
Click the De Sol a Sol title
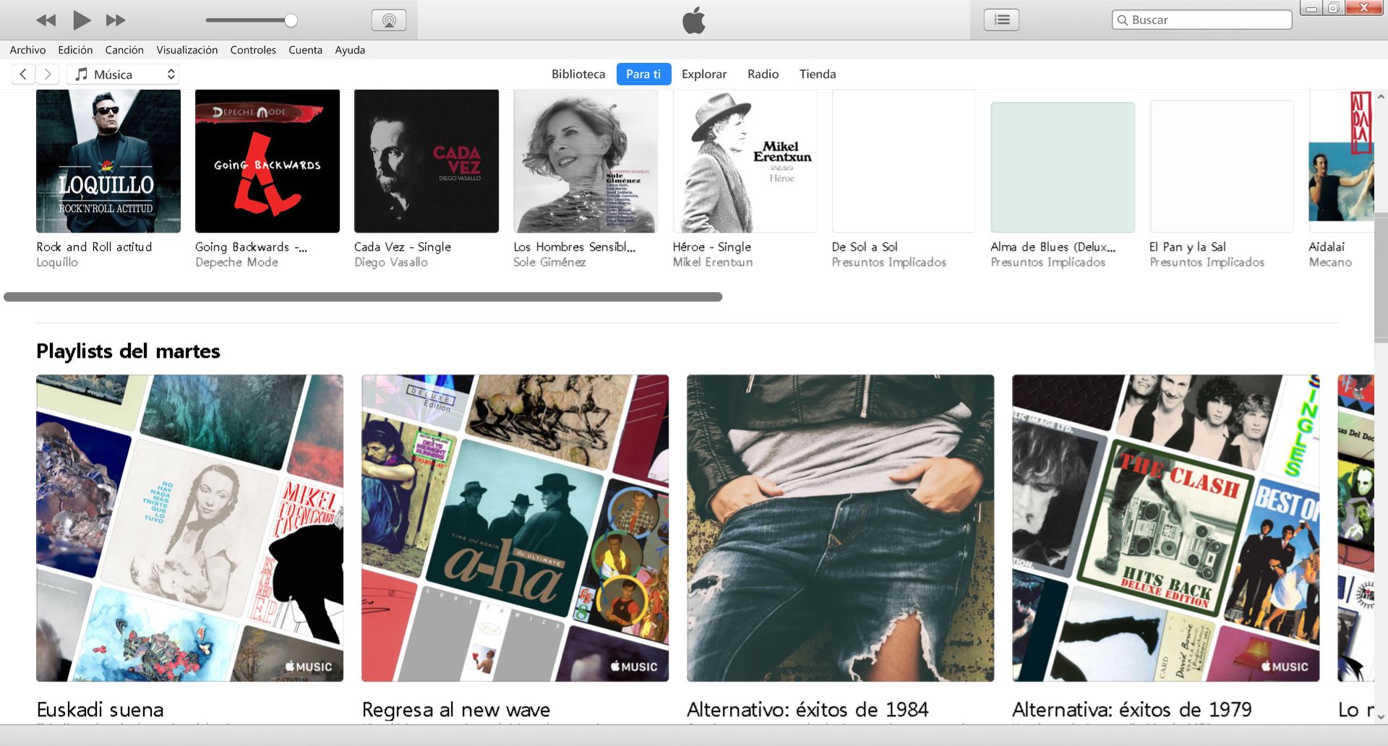865,246
